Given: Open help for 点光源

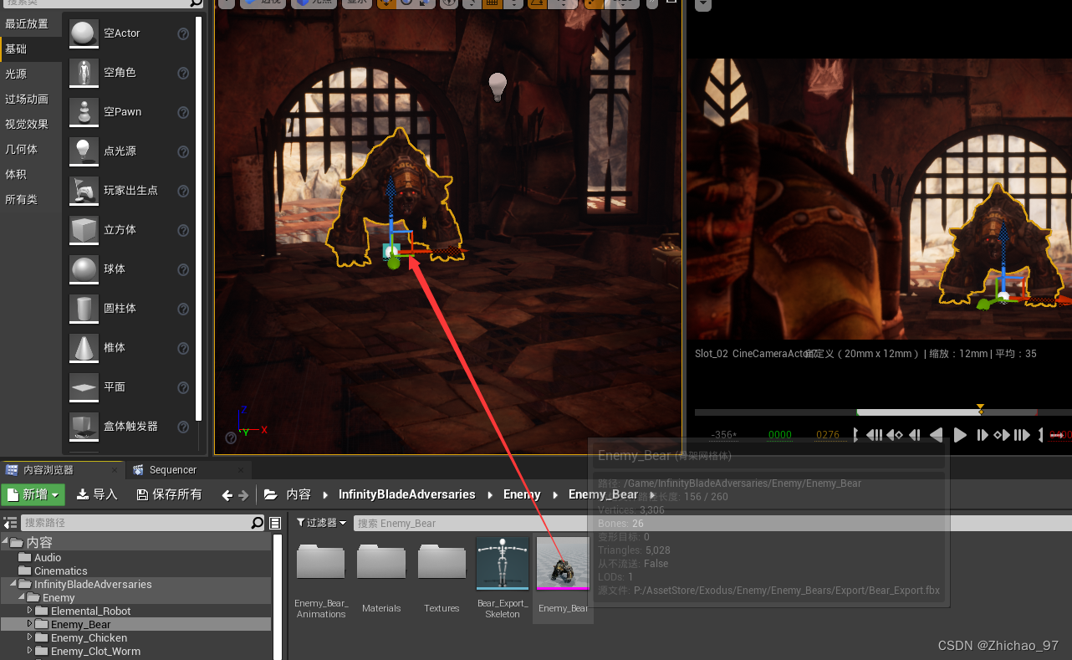Looking at the screenshot, I should 183,152.
